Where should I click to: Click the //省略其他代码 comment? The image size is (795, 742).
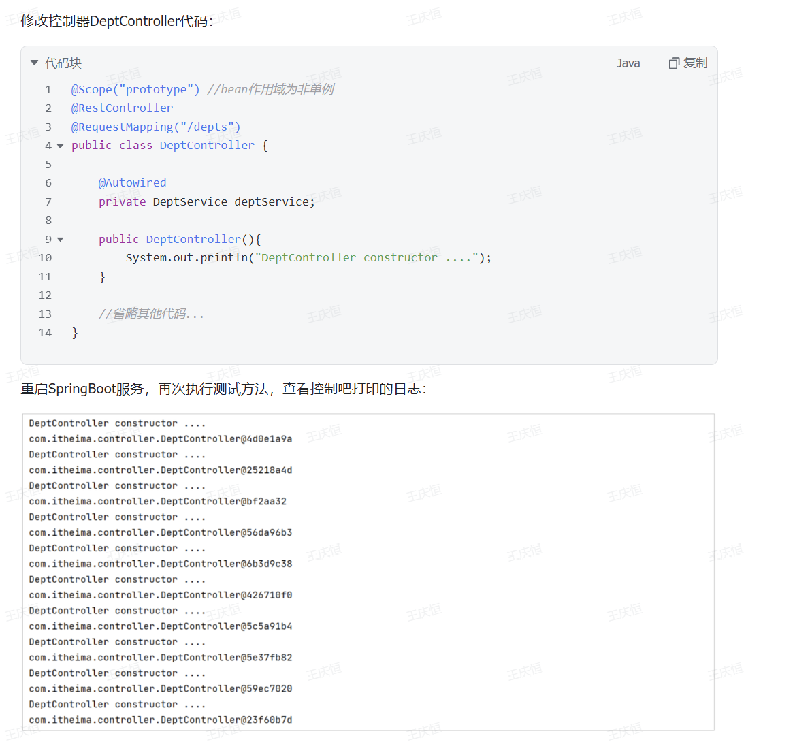[151, 314]
